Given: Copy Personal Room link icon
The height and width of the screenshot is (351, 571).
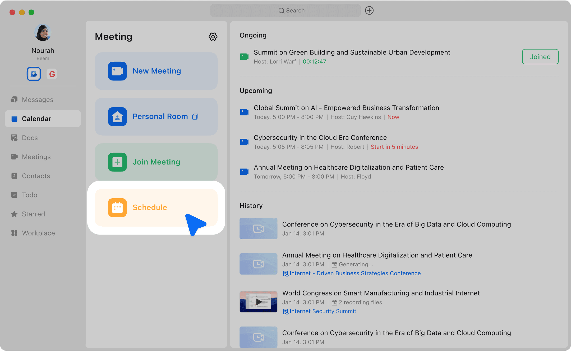Looking at the screenshot, I should (195, 117).
